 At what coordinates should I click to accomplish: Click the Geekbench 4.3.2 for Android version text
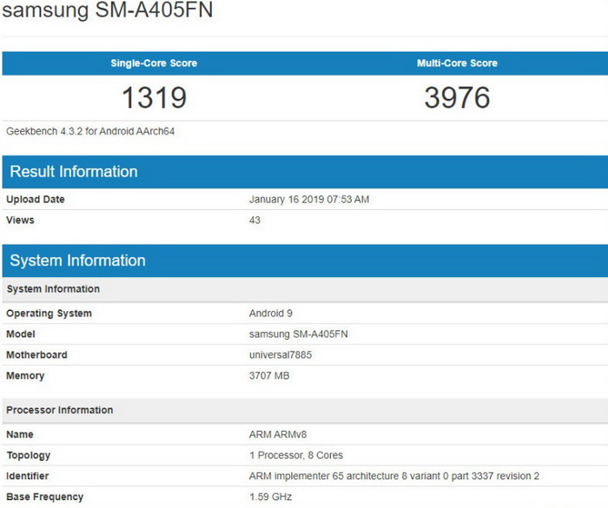point(90,131)
